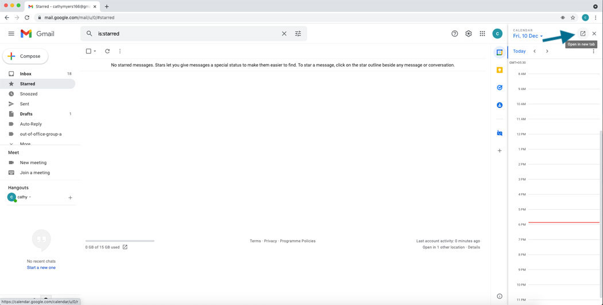Screen dimensions: 603x305
Task: Start a New meeting
Action: (x=33, y=162)
